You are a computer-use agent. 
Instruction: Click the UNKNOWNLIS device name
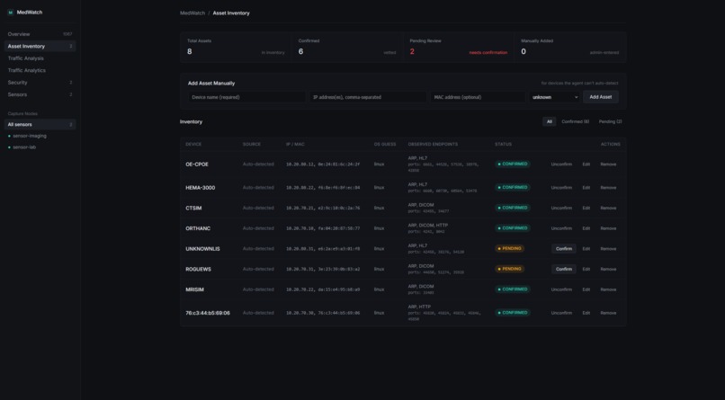click(202, 248)
